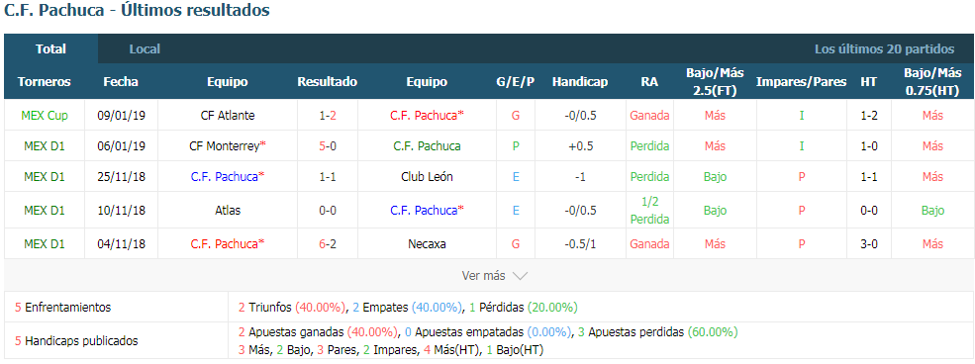Click the 0-0 result against Atlas
This screenshot has height=364, width=975.
pos(327,210)
